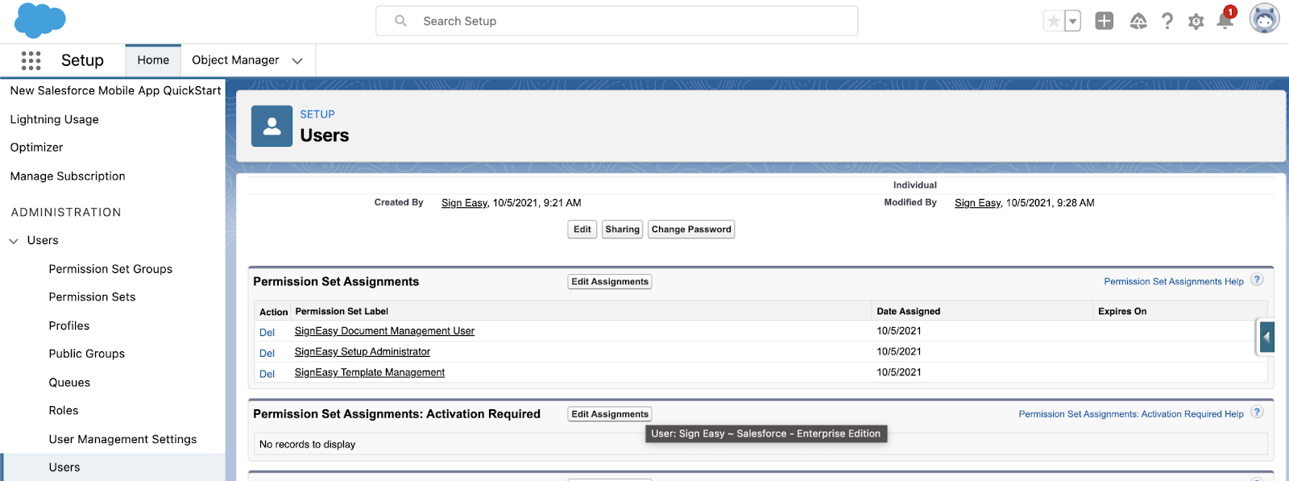Open Manage Subscription in sidebar
Viewport: 1289px width, 481px height.
pyautogui.click(x=68, y=176)
